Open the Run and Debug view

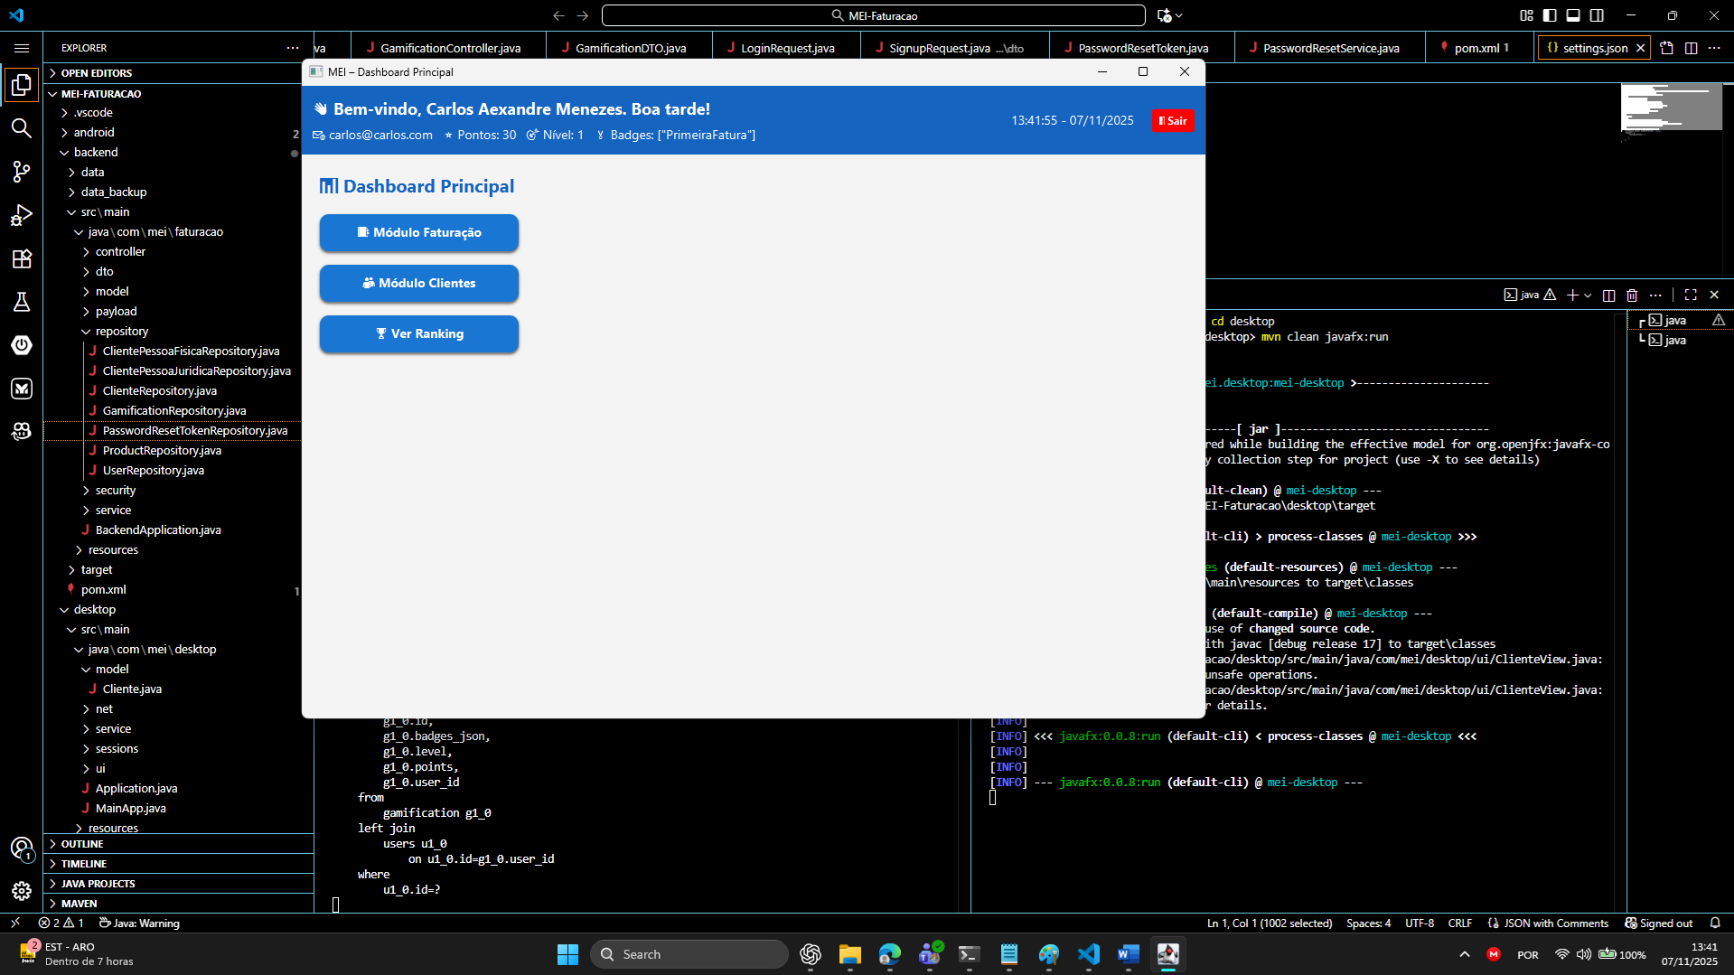(22, 215)
